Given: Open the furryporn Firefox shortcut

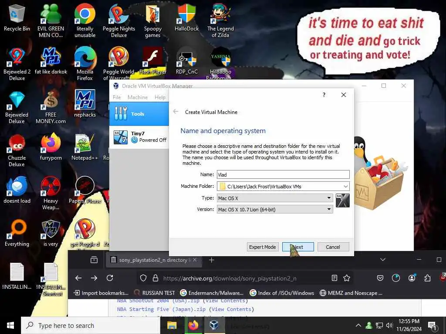Looking at the screenshot, I should 51,147.
